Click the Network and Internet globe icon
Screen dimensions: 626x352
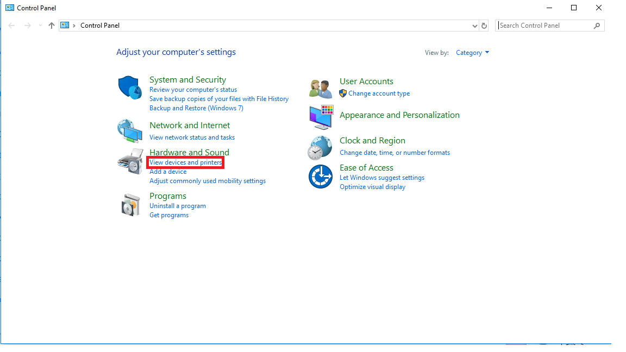point(130,131)
